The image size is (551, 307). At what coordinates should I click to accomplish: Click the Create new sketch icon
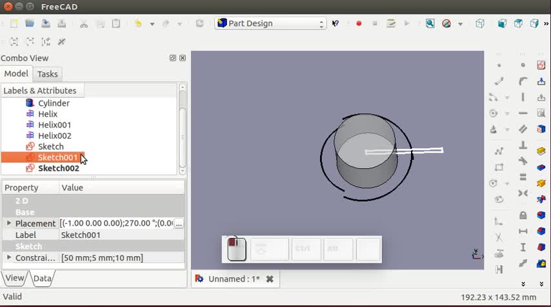541,65
